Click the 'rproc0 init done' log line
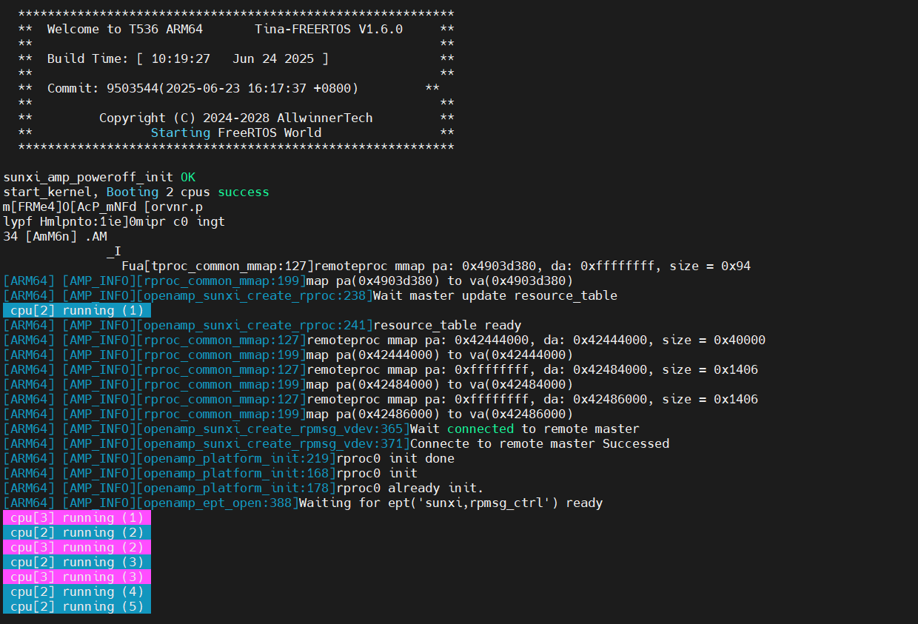This screenshot has width=918, height=624. tap(229, 458)
